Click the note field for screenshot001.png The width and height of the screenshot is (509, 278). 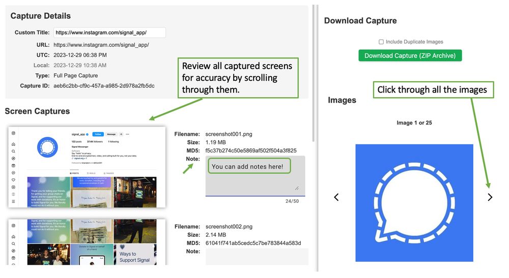pos(255,176)
